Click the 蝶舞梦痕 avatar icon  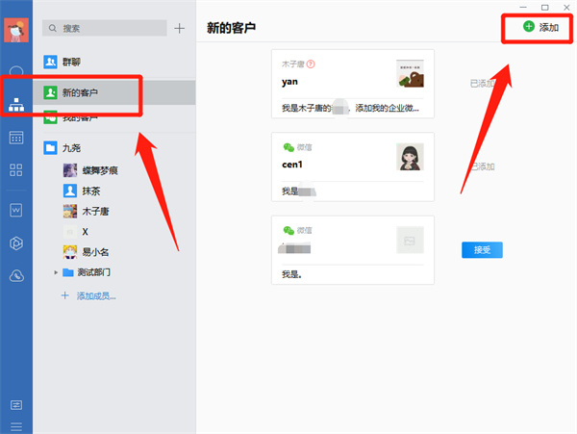pyautogui.click(x=70, y=170)
